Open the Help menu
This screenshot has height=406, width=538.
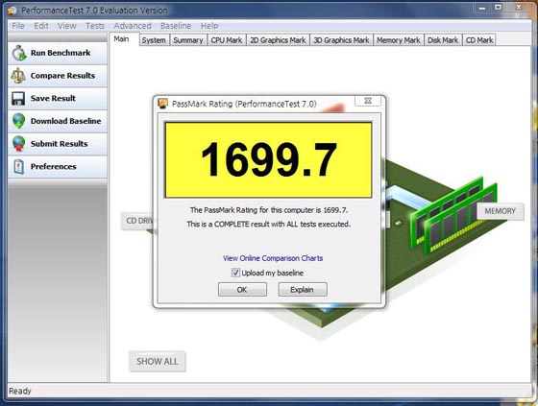click(209, 26)
